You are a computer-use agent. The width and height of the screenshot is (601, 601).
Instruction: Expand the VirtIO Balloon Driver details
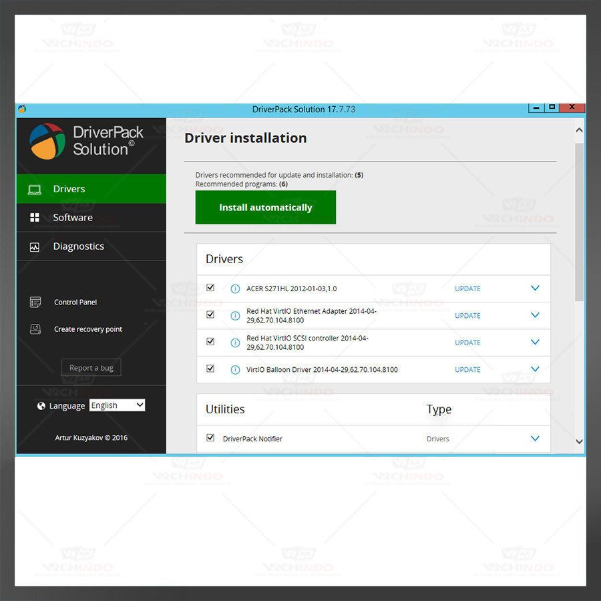coord(535,369)
